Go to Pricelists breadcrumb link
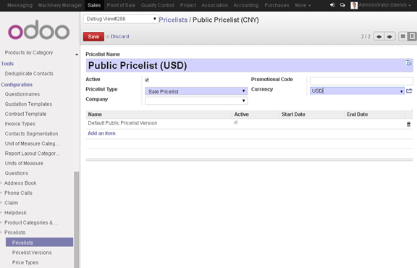417x268 pixels. pos(173,20)
